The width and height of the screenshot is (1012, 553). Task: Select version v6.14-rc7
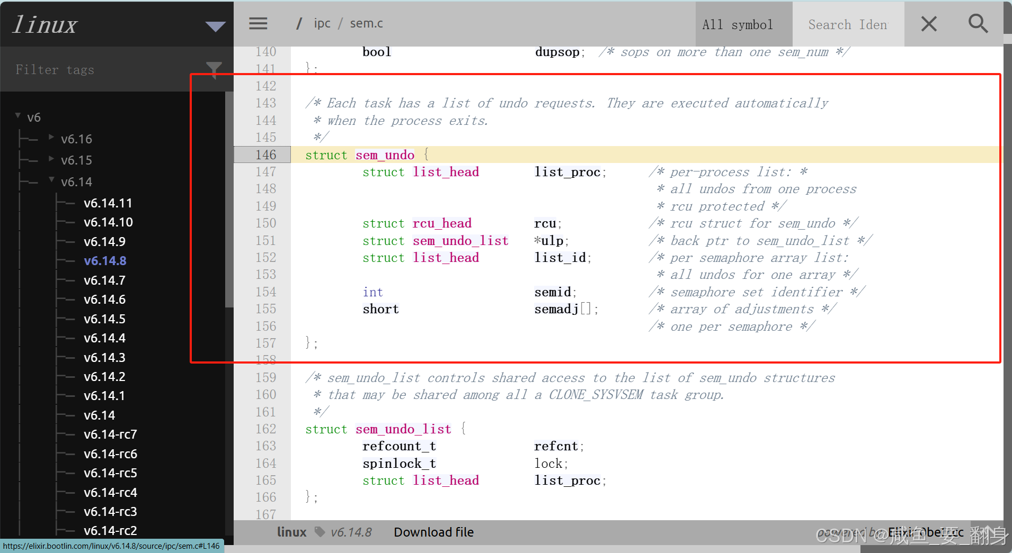pos(111,434)
